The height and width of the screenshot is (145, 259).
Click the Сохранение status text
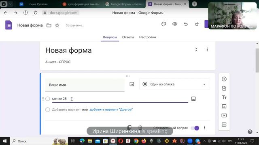74,25
